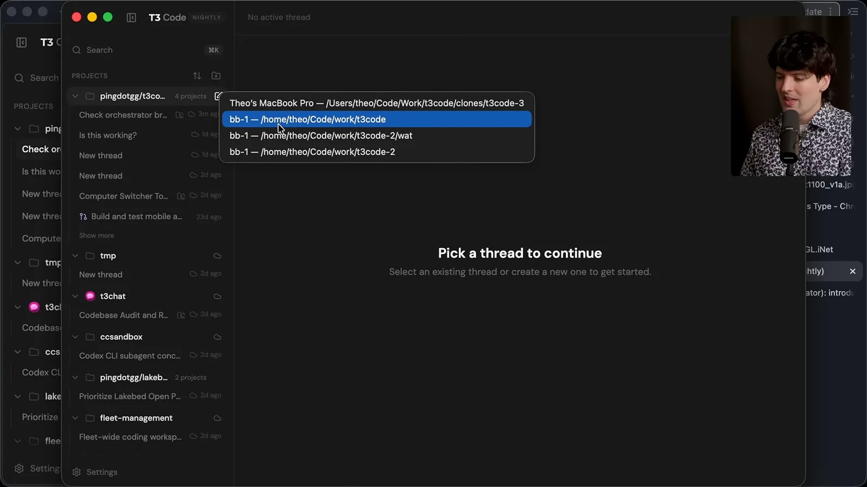This screenshot has width=867, height=487.
Task: Open the sort projects icon
Action: pyautogui.click(x=197, y=76)
